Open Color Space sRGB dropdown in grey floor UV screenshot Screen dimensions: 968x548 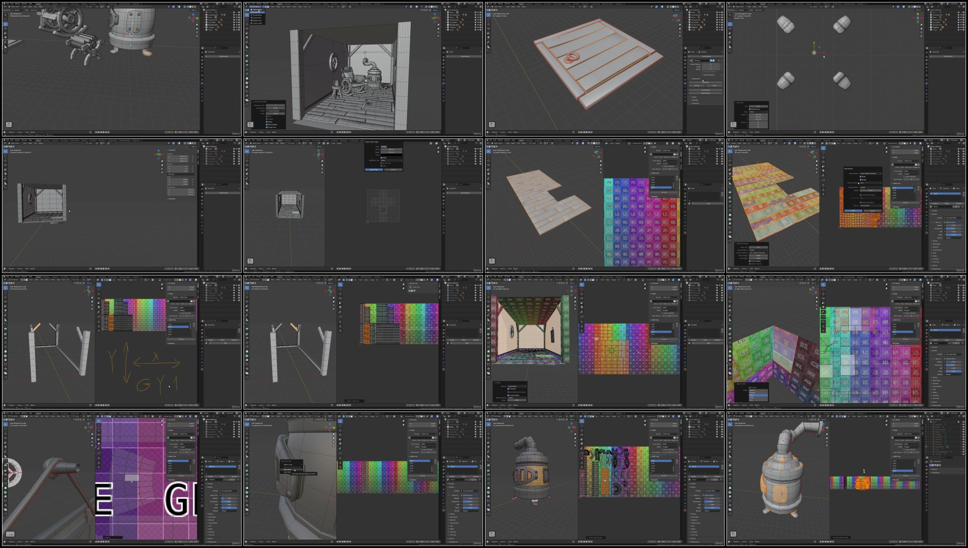(x=670, y=161)
